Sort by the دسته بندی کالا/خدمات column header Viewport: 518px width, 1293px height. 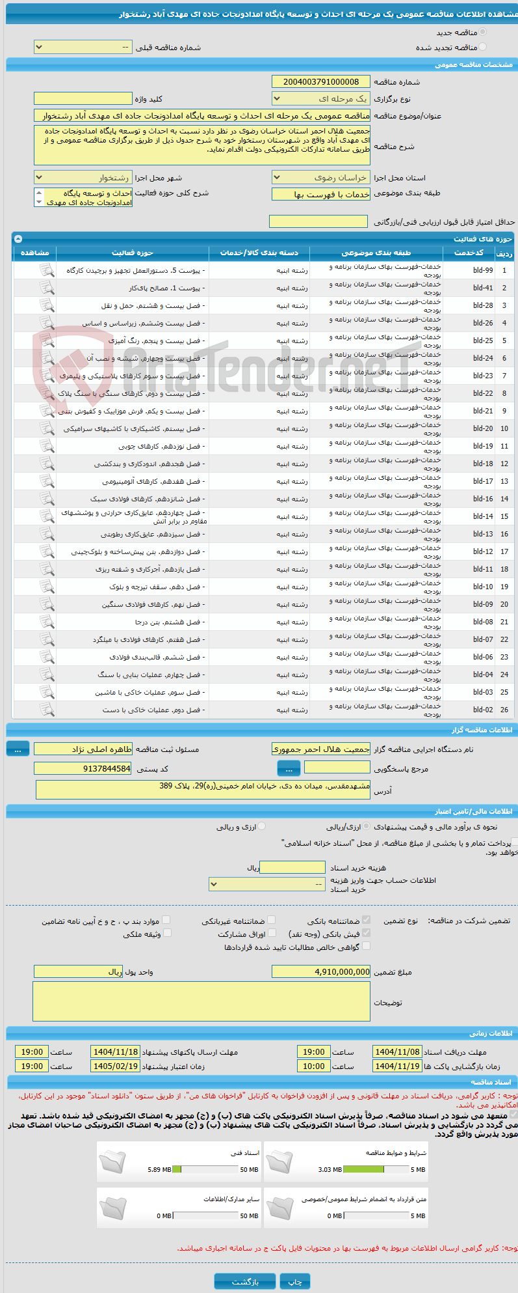[259, 253]
